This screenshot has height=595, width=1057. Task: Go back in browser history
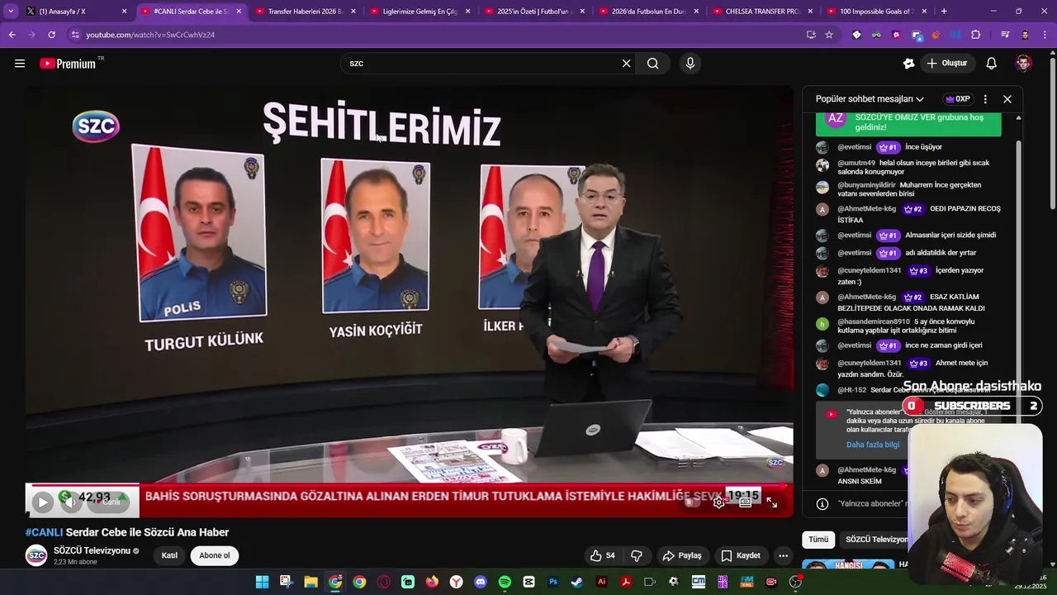pyautogui.click(x=12, y=35)
